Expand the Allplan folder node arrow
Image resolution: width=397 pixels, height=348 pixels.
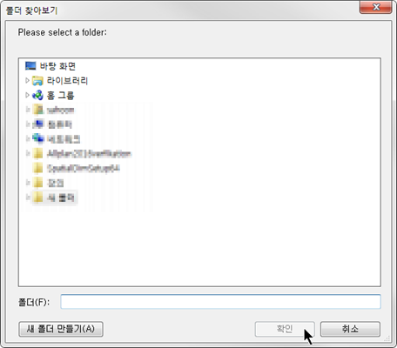click(x=28, y=153)
